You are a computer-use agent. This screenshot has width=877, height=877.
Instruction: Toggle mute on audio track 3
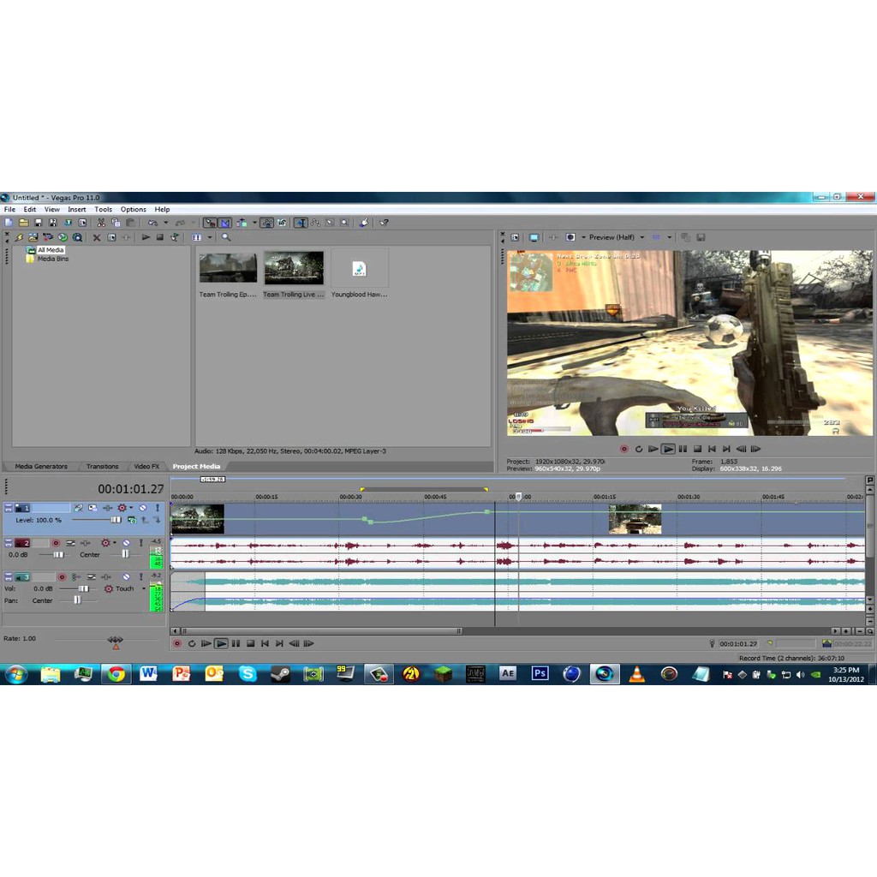tap(126, 577)
